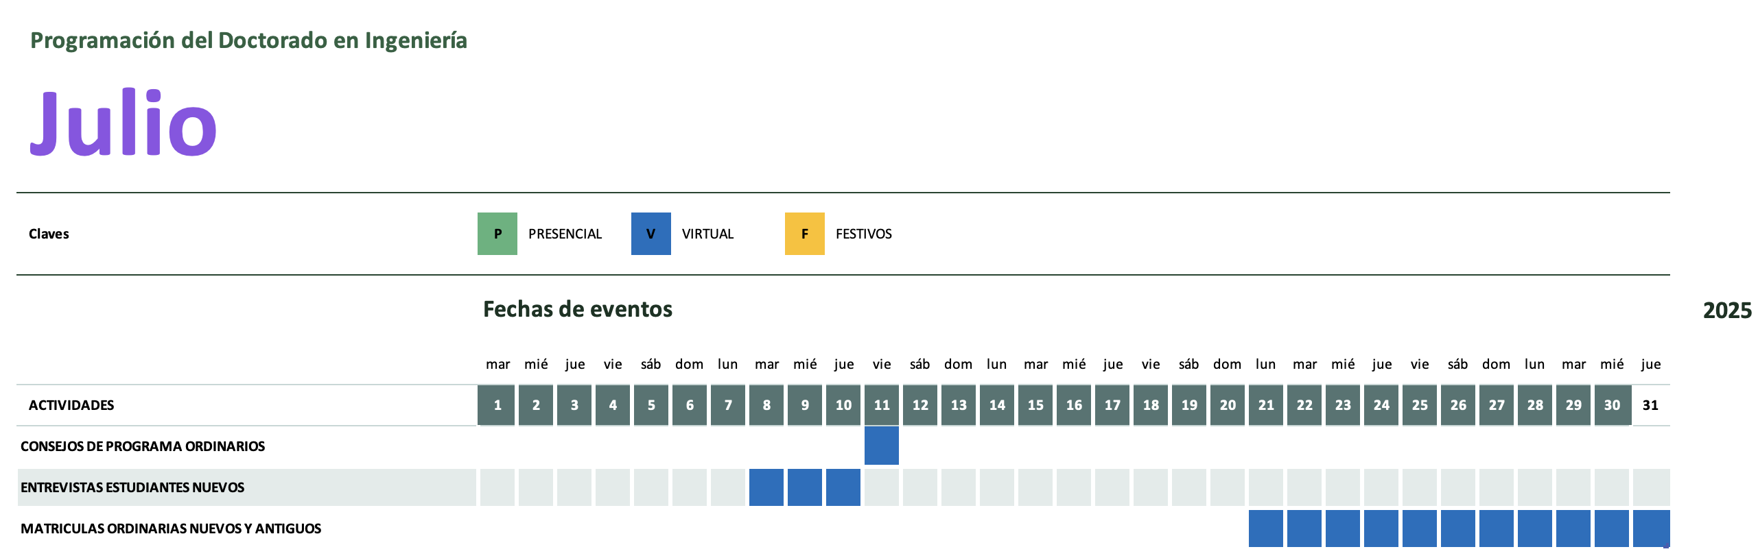Click blue Consejos de Programa cell on day 11
The image size is (1758, 558).
click(882, 446)
